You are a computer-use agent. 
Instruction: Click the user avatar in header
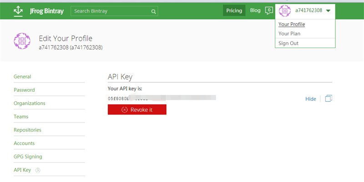tap(285, 10)
